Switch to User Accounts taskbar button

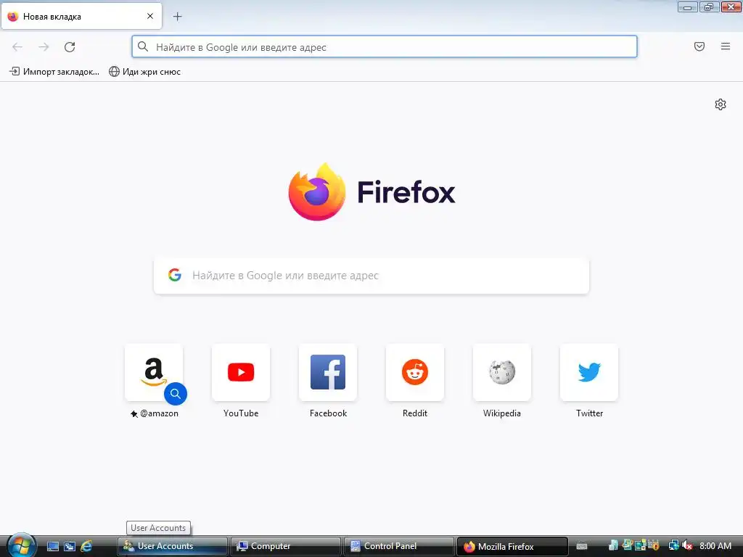click(173, 546)
